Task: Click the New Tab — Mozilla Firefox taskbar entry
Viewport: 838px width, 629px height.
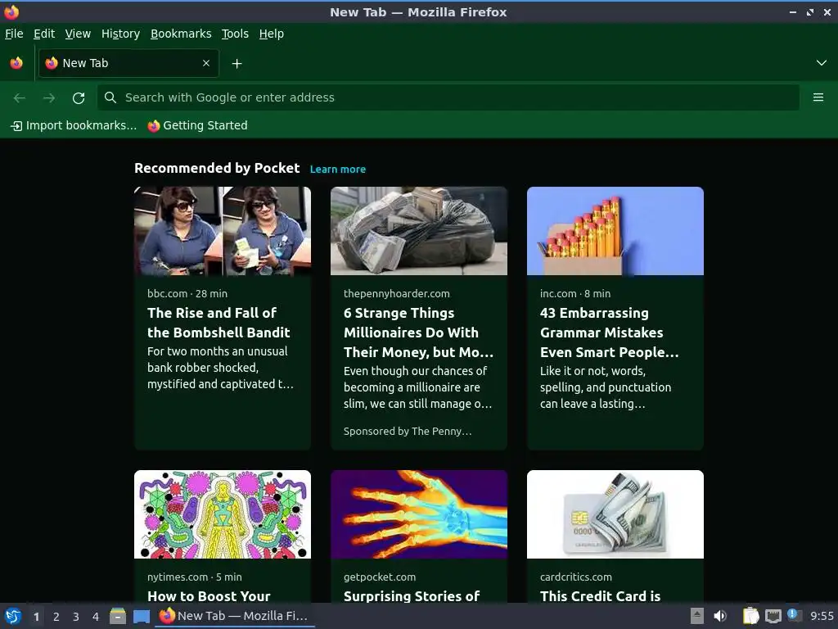Action: tap(235, 616)
